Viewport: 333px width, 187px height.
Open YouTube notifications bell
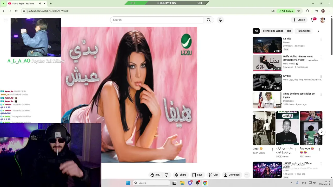[313, 20]
